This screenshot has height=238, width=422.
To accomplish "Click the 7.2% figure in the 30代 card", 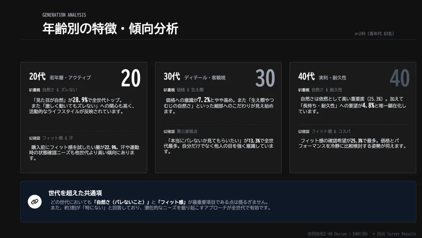I will 204,100.
